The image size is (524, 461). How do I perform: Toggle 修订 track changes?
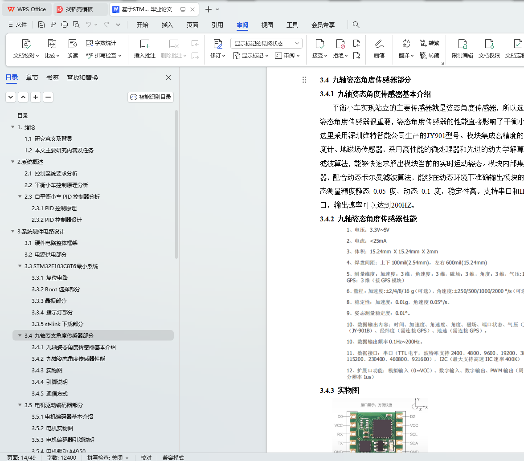pos(217,49)
